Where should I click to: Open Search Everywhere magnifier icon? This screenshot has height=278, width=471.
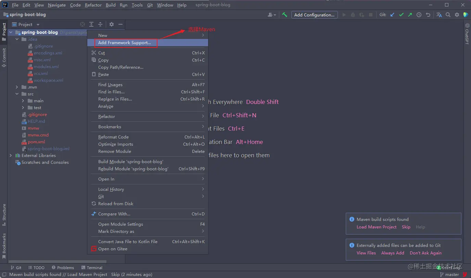[448, 15]
